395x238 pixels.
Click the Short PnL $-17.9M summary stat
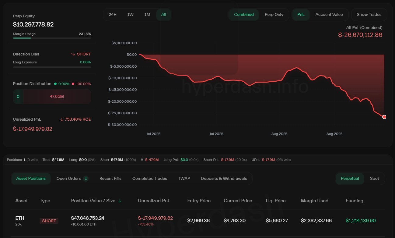[x=225, y=160]
